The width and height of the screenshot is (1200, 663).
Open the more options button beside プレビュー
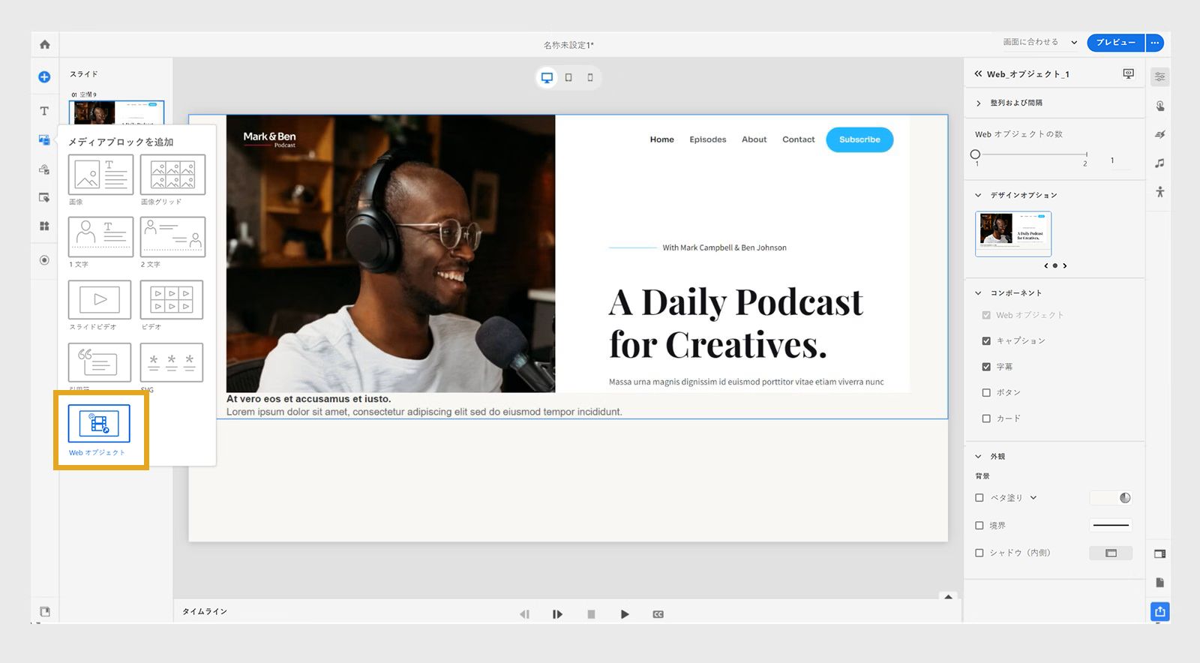pyautogui.click(x=1155, y=43)
